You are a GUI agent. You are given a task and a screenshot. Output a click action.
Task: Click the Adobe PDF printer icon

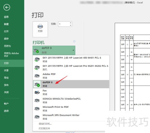pos(37,76)
